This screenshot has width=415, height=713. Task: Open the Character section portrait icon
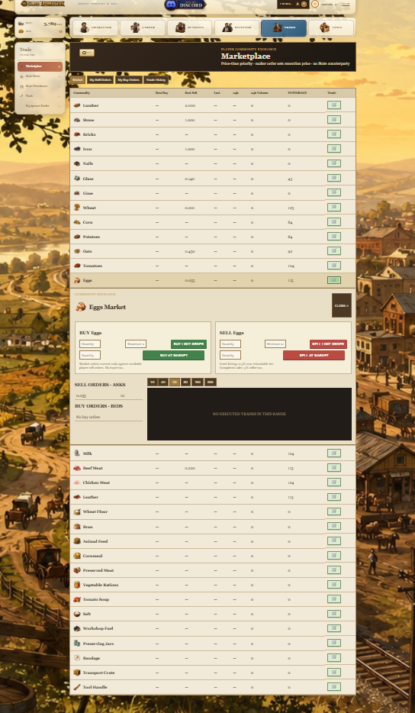[84, 27]
